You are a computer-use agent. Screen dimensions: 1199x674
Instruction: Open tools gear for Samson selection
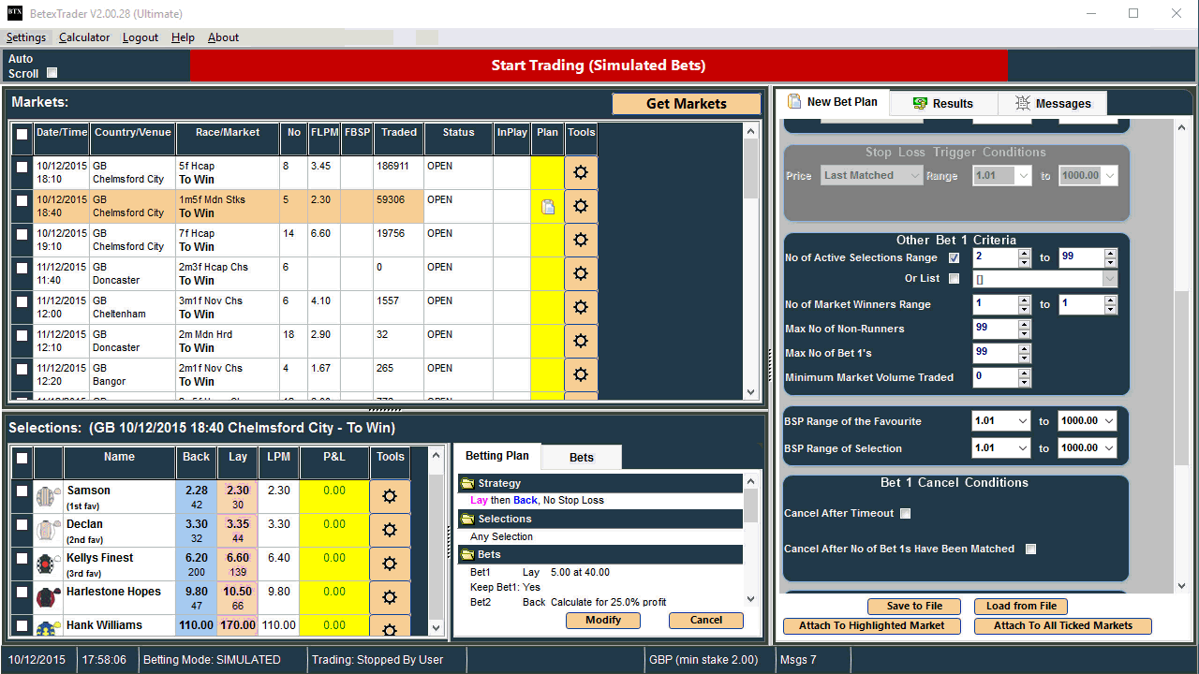click(390, 496)
